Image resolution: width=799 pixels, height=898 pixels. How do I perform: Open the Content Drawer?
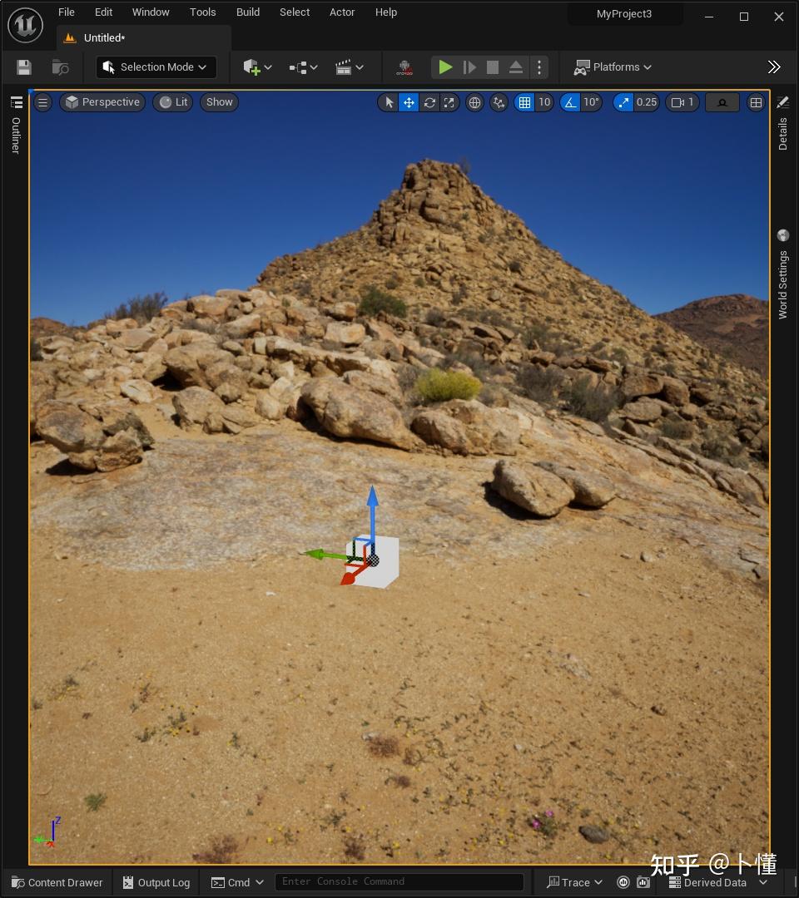[56, 882]
